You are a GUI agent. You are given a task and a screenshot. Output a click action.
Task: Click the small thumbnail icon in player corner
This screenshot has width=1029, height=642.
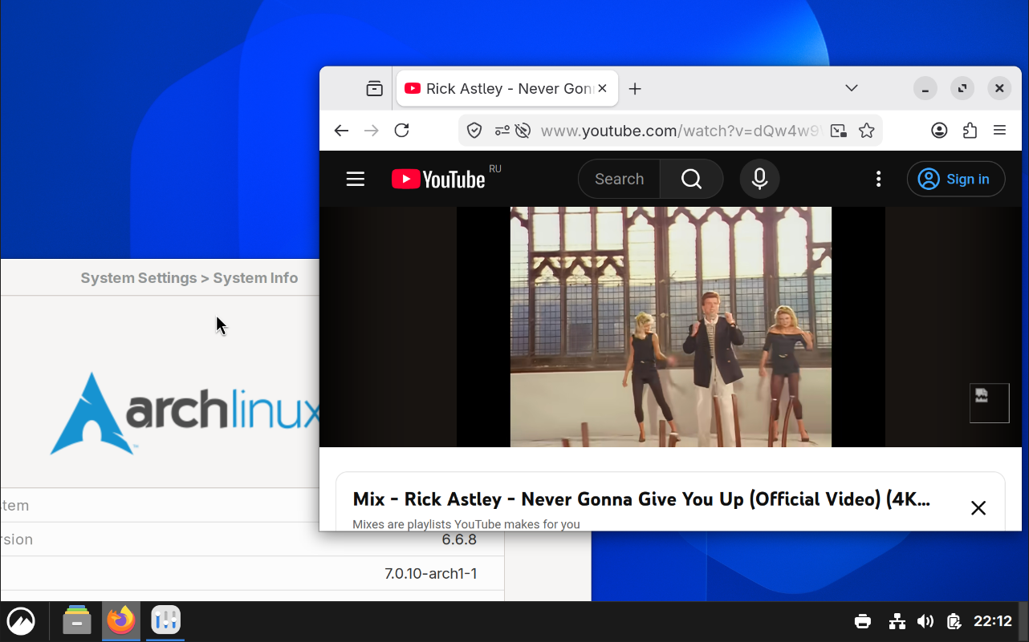click(x=989, y=402)
